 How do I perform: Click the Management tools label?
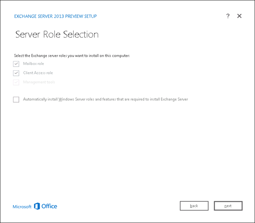click(39, 82)
